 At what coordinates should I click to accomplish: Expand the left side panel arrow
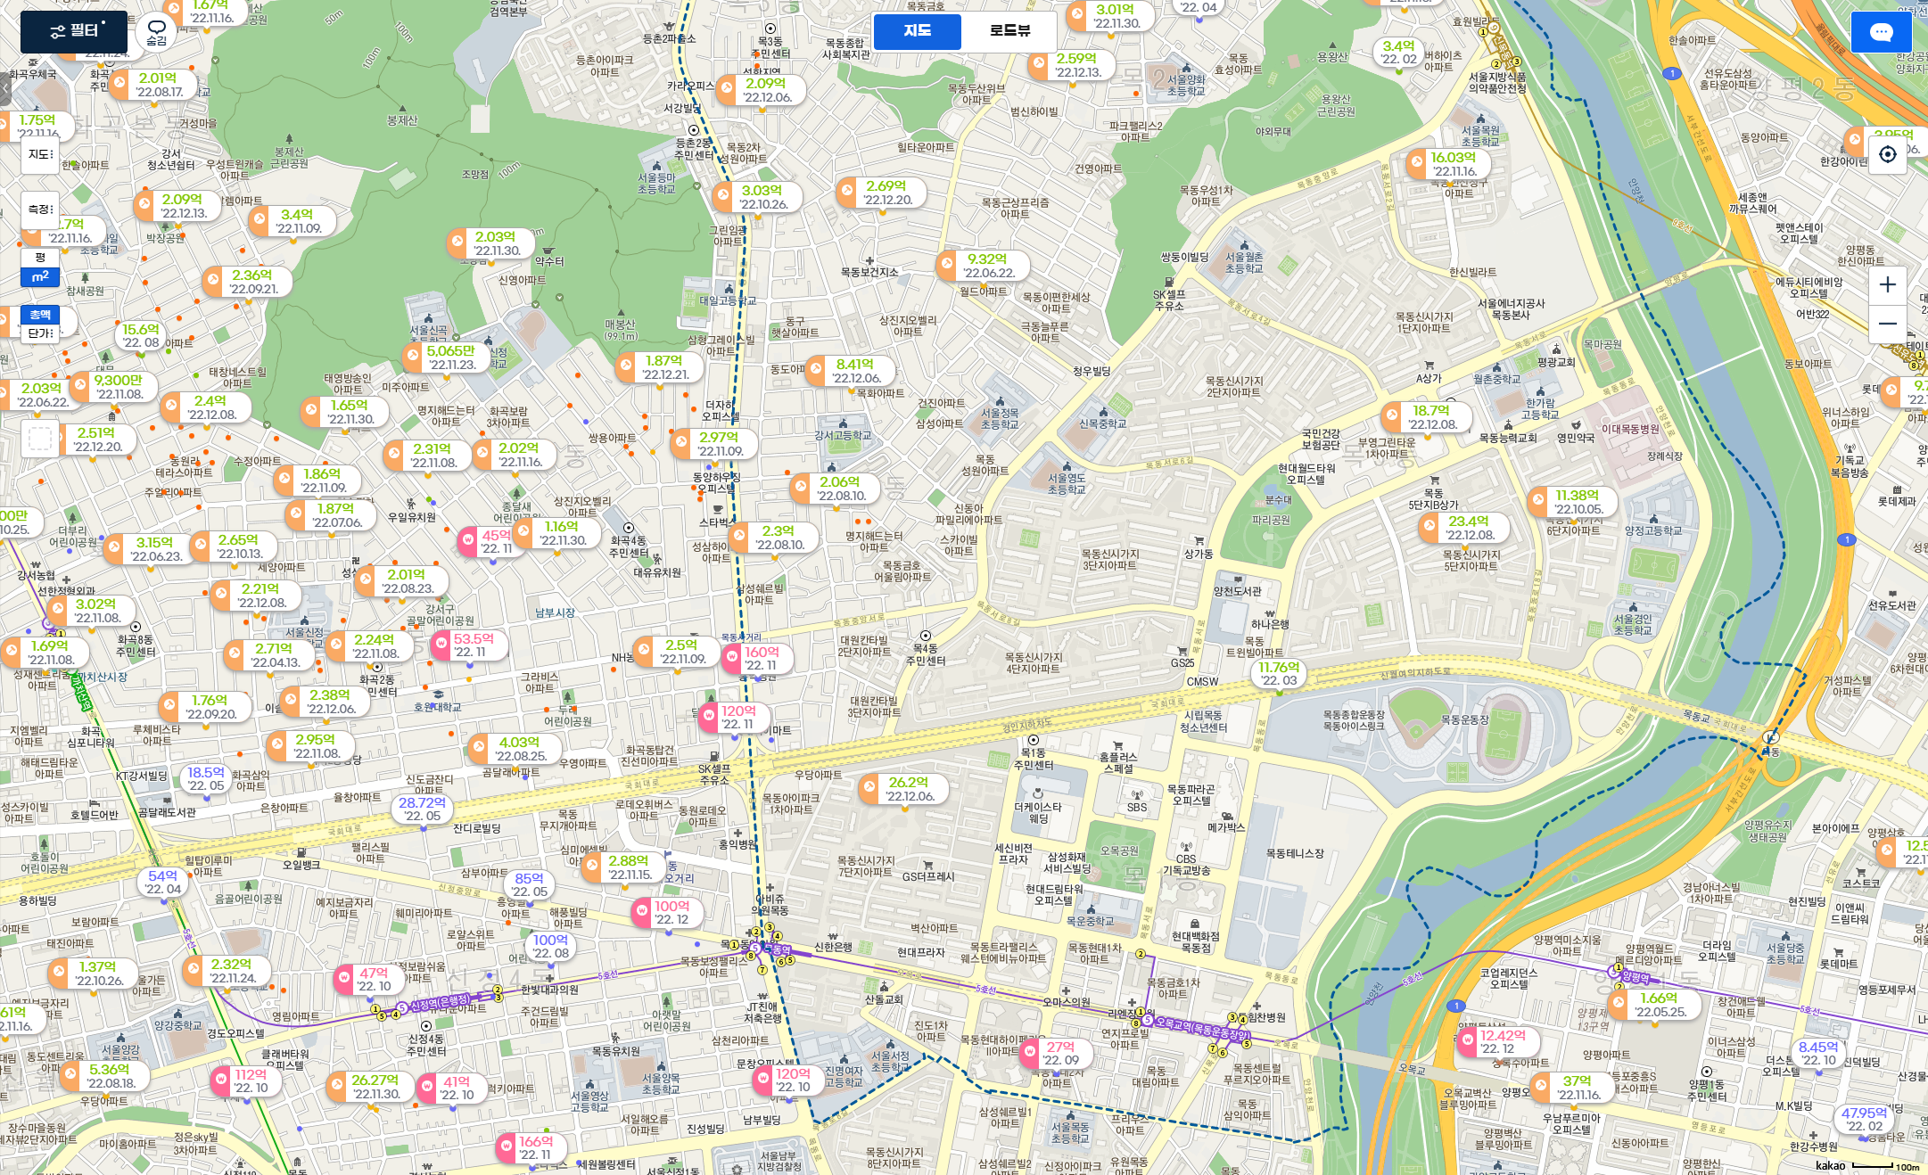pyautogui.click(x=5, y=89)
